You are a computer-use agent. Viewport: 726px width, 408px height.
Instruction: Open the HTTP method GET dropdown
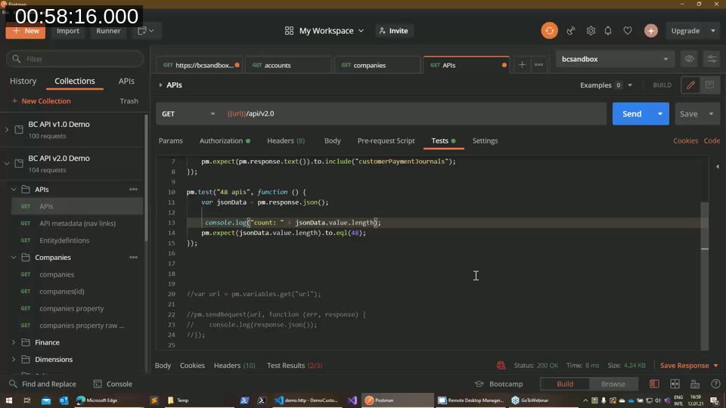pos(188,113)
